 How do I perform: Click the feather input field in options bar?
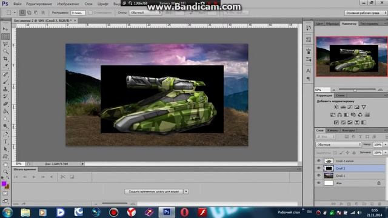coord(78,12)
